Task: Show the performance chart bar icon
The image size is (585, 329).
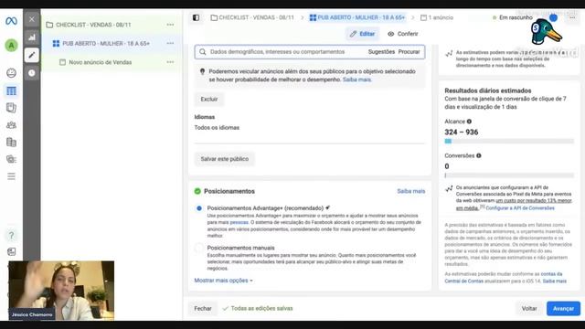Action: 32,37
